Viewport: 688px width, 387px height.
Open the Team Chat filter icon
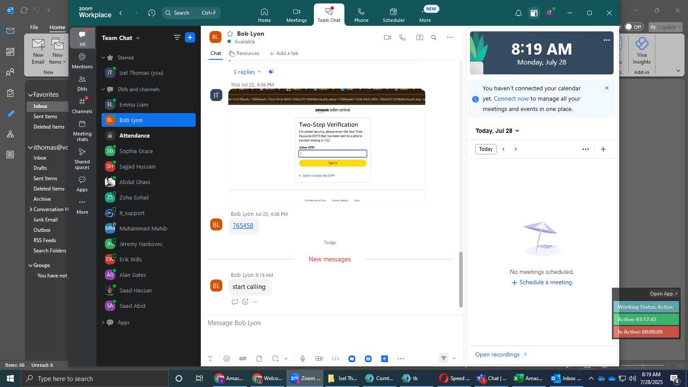tap(177, 37)
